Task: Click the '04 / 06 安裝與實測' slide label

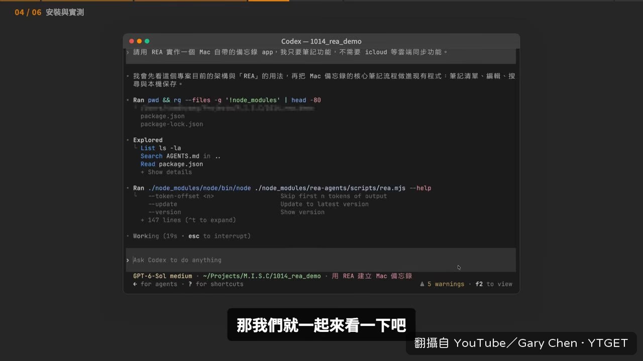Action: [x=49, y=12]
